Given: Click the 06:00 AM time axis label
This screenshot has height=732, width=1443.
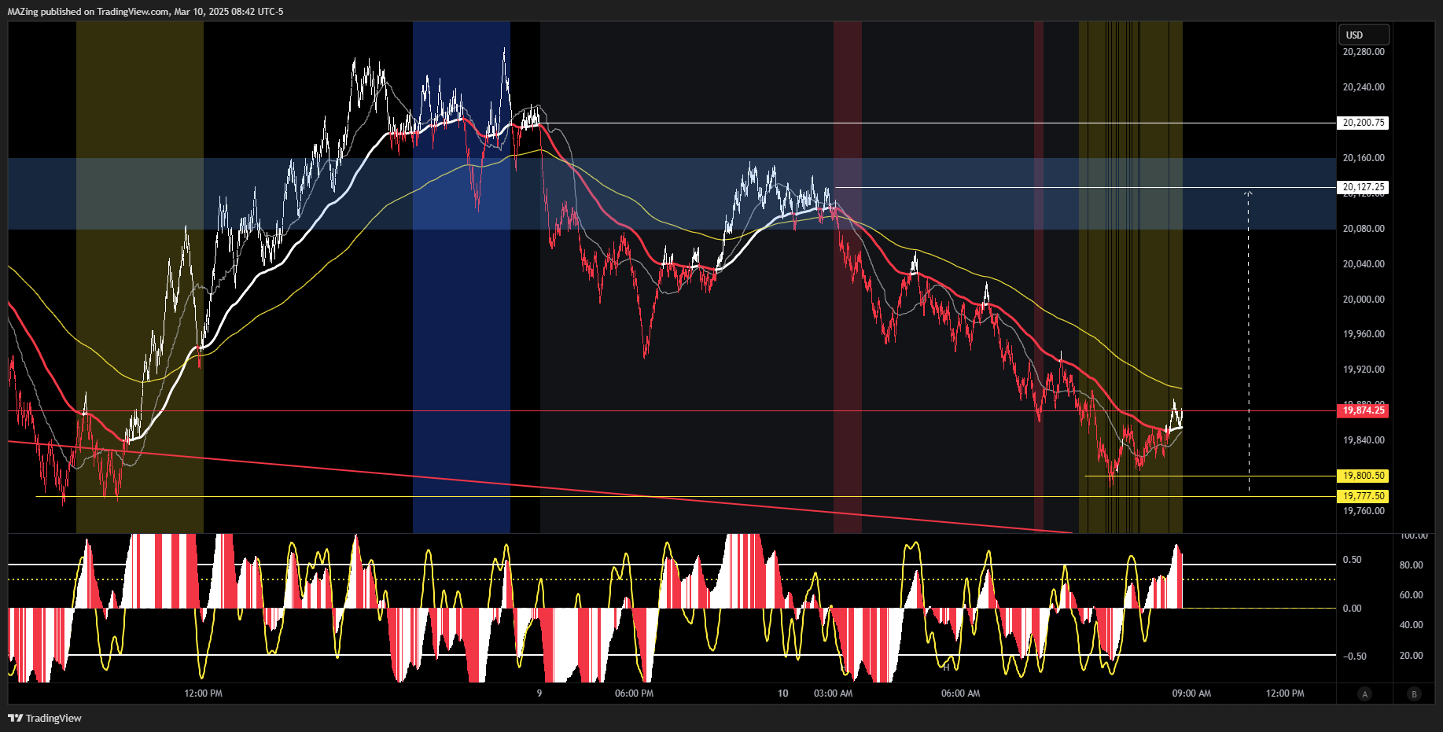Looking at the screenshot, I should click(x=960, y=693).
